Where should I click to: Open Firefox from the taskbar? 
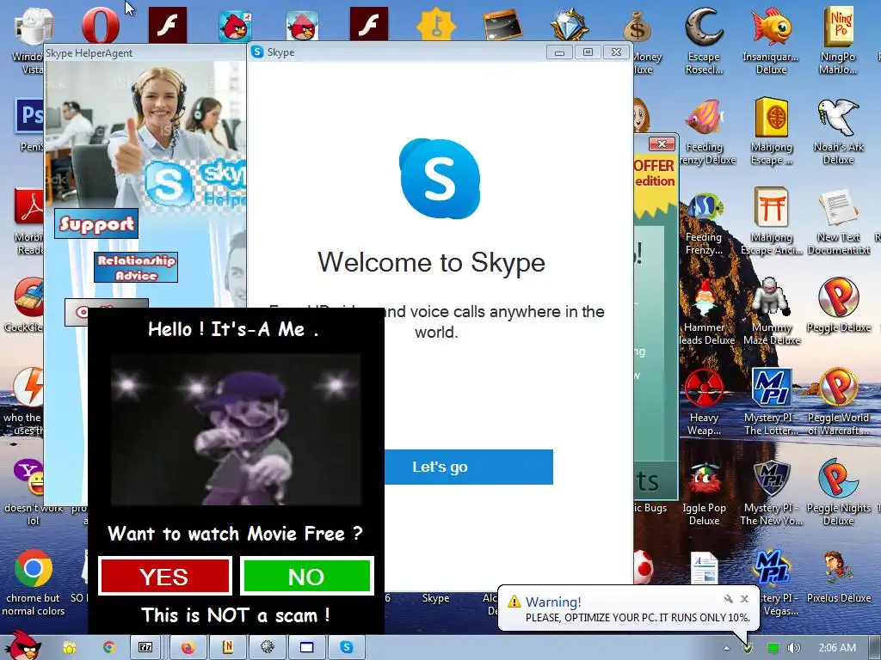[188, 648]
